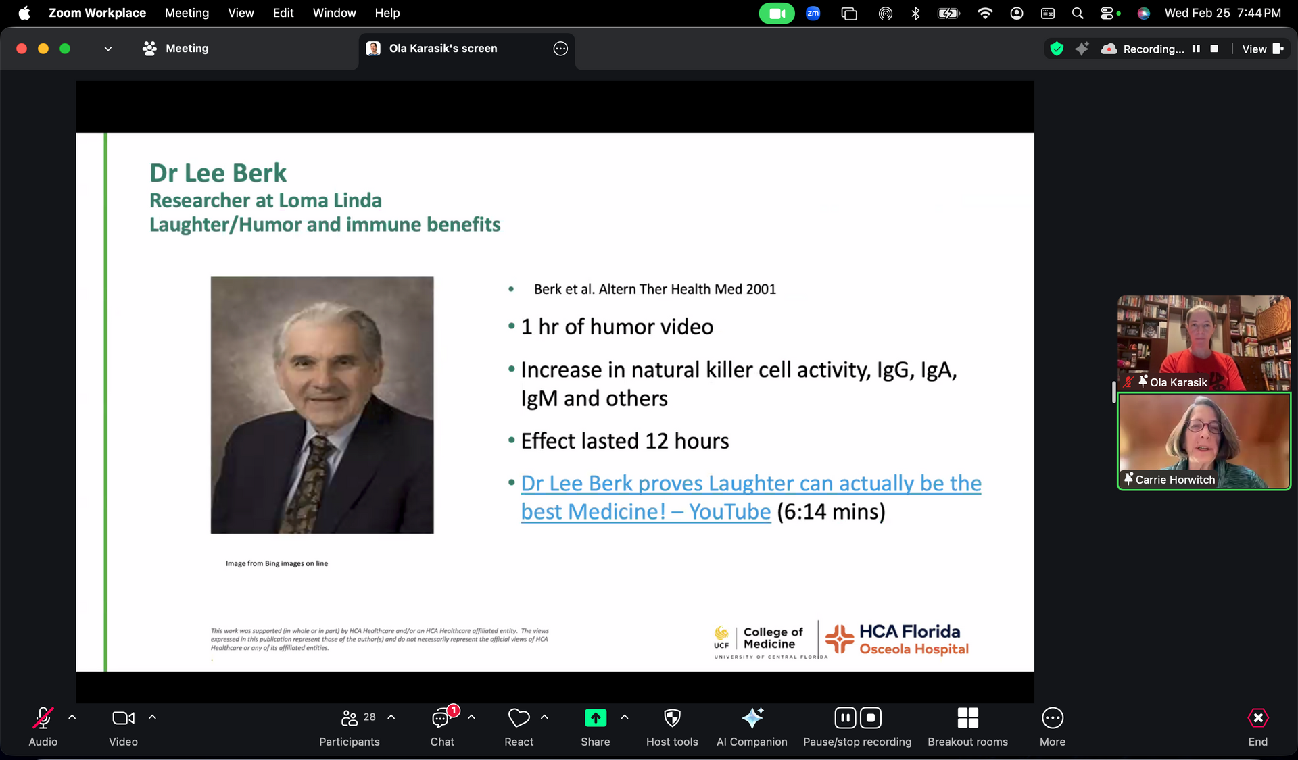1298x760 pixels.
Task: Toggle camera with Video button
Action: click(123, 718)
